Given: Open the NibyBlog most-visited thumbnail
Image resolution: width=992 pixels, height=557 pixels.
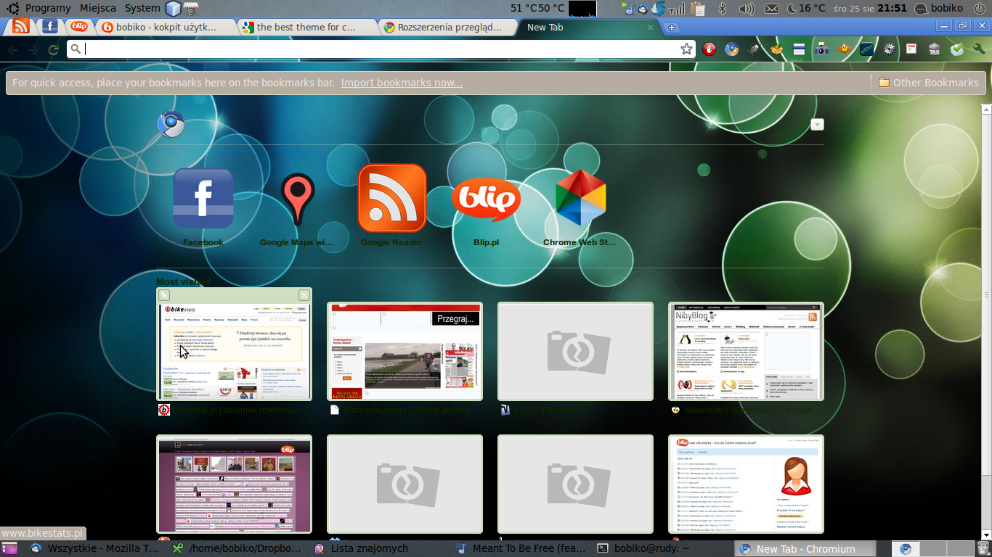Looking at the screenshot, I should coord(746,351).
